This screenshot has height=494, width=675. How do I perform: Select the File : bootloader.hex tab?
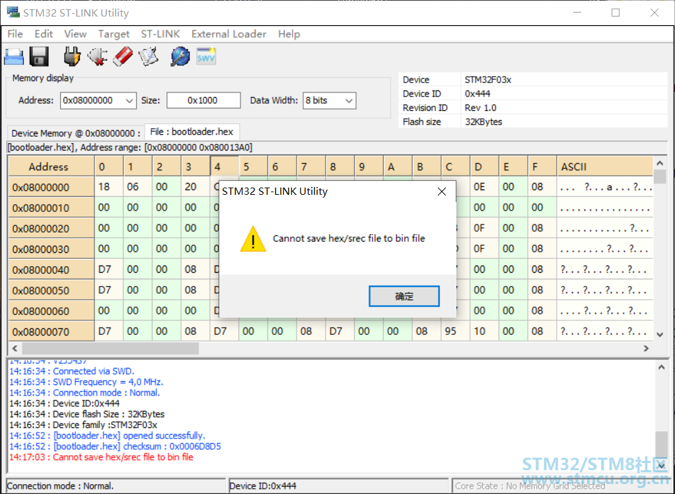pos(192,131)
